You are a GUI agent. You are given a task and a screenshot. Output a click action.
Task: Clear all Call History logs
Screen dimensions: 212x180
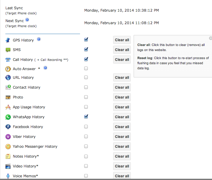pos(122,60)
